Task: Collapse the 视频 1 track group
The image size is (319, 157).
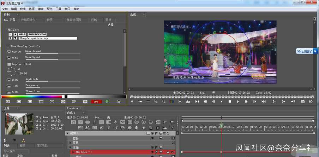Action: click(67, 133)
